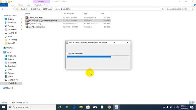The width and height of the screenshot is (196, 110).
Task: Switch to large icons view layout
Action: pyautogui.click(x=194, y=103)
